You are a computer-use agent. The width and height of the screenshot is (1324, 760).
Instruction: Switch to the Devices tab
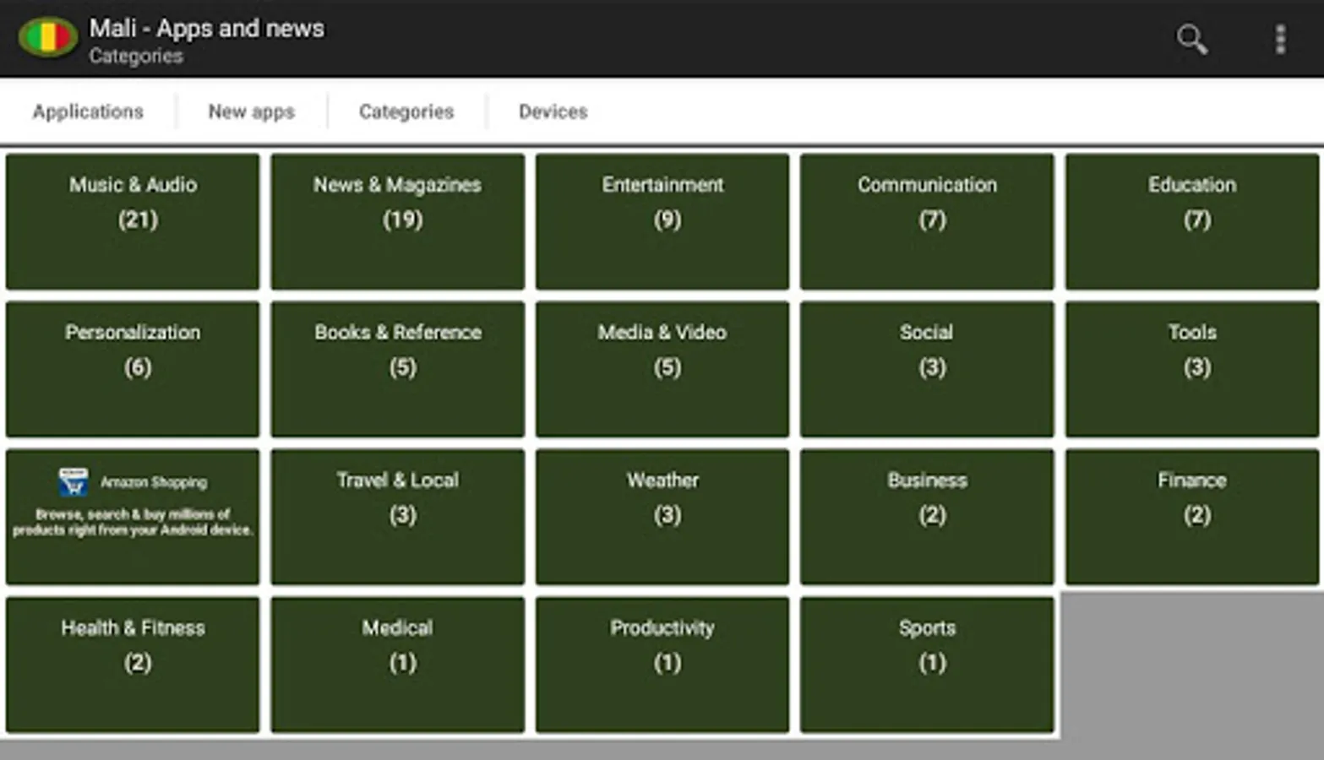tap(553, 111)
